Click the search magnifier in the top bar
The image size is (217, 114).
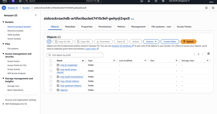click(x=27, y=1)
